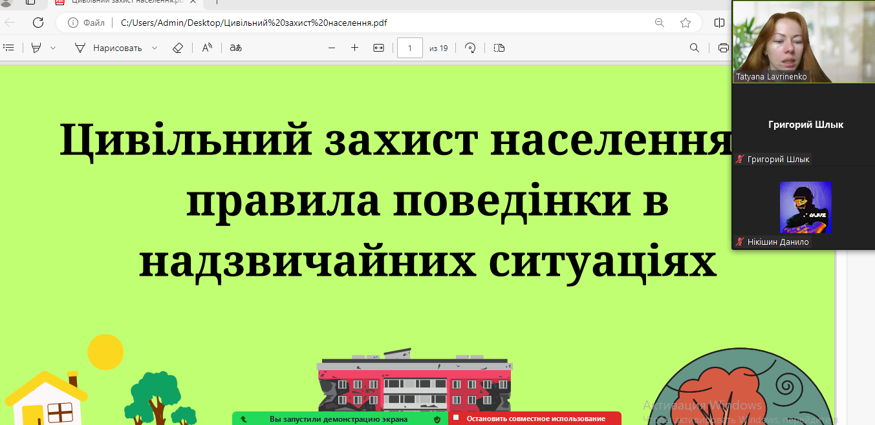
Task: Expand highlighter color options arrow
Action: point(53,48)
